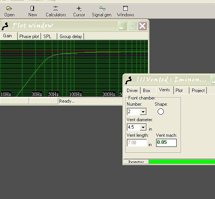Screen dimensions: 215x199
Task: Select the Vents tab
Action: tap(165, 90)
